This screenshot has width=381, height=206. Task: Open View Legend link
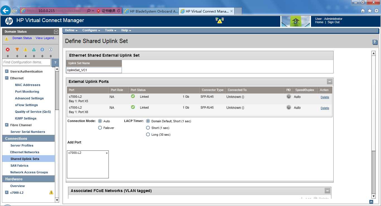click(x=46, y=38)
